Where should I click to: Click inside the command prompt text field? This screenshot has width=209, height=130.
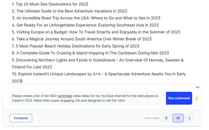(88, 98)
